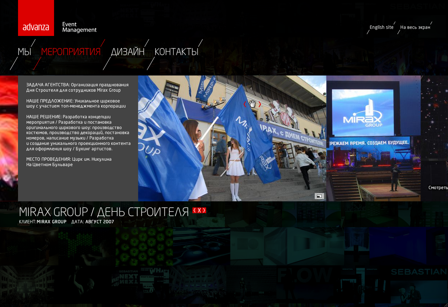This screenshot has height=307, width=448.
Task: Click the НАШЕ ПРЕДЛОЖЕНИЕ paragraph
Action: pos(76,104)
